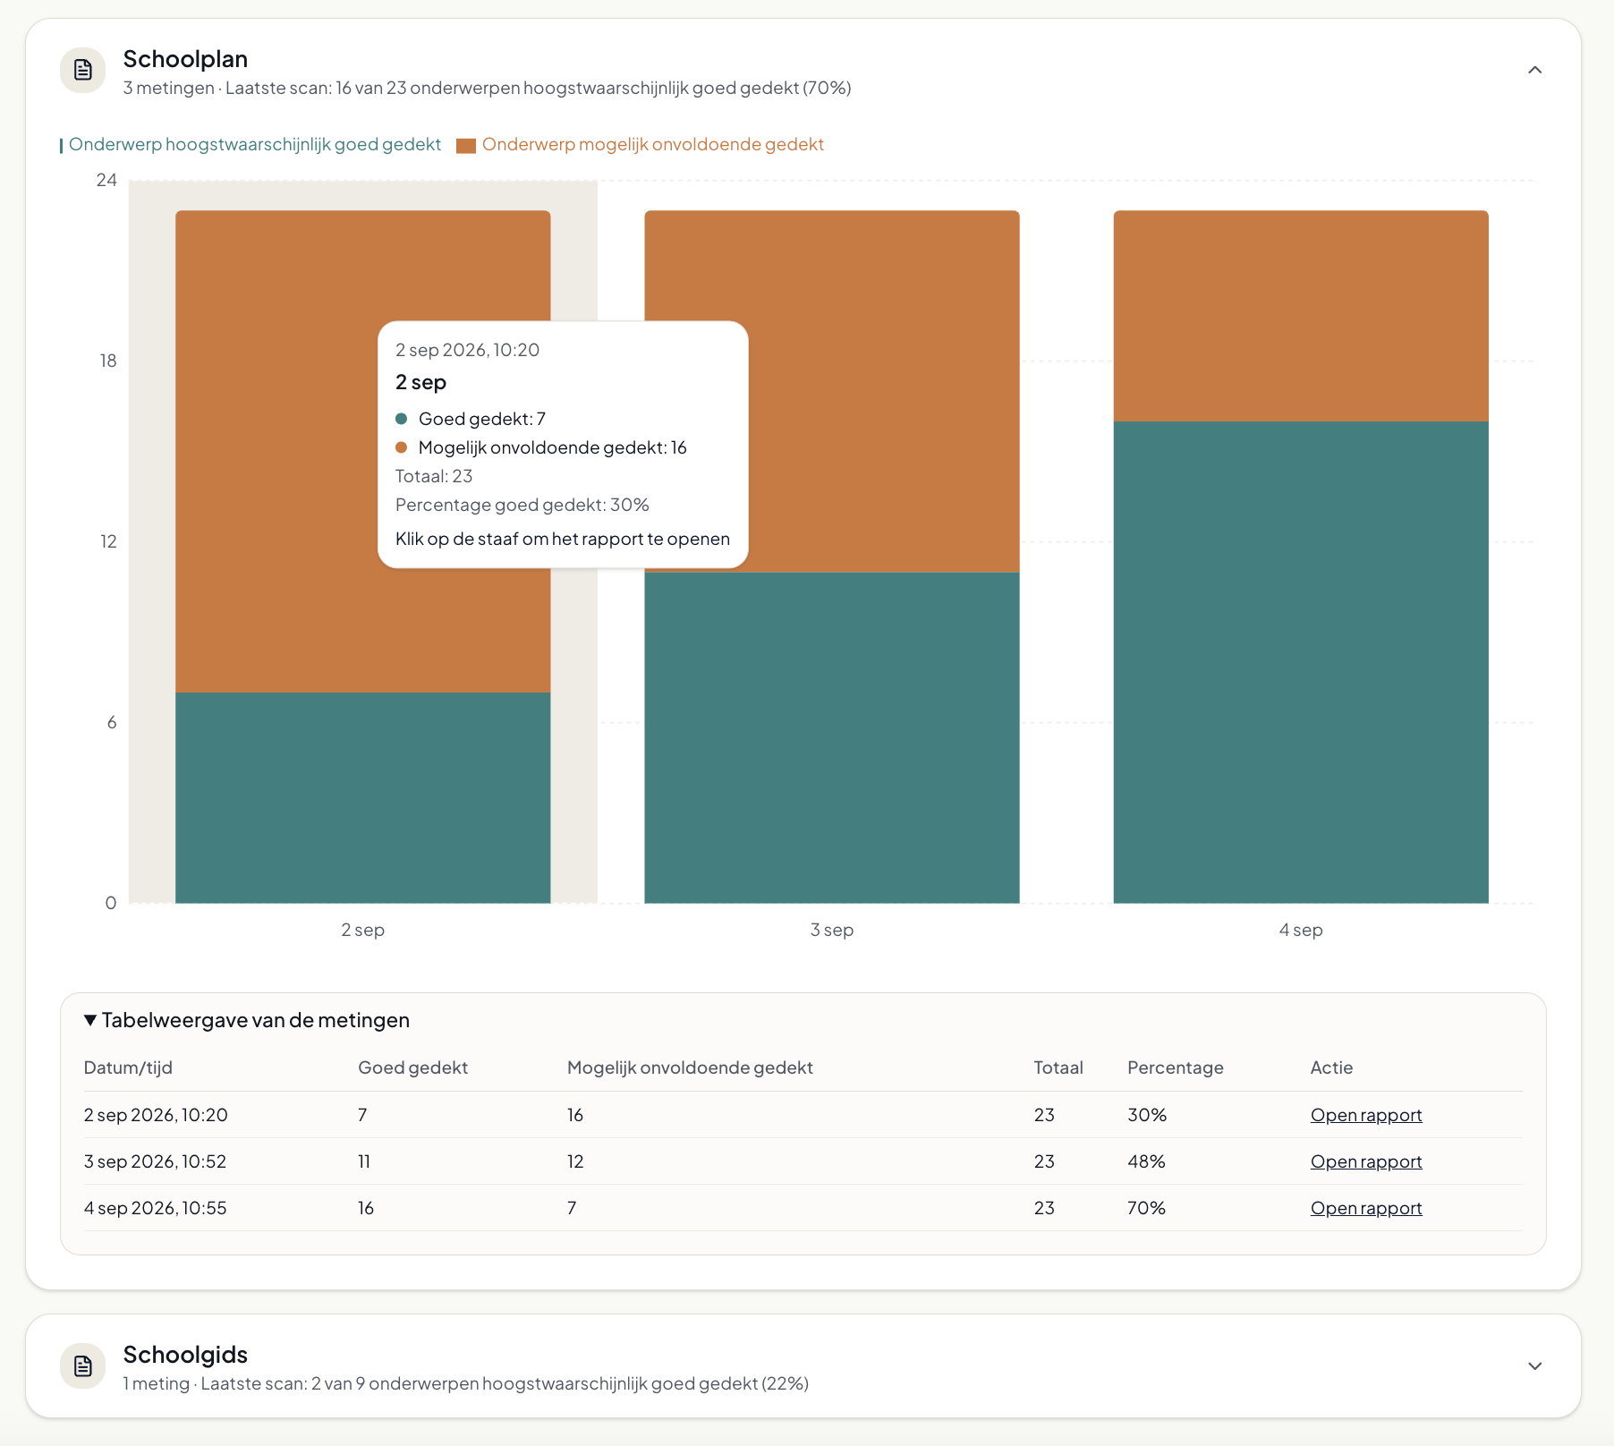Click the Schoolplan document icon

83,70
